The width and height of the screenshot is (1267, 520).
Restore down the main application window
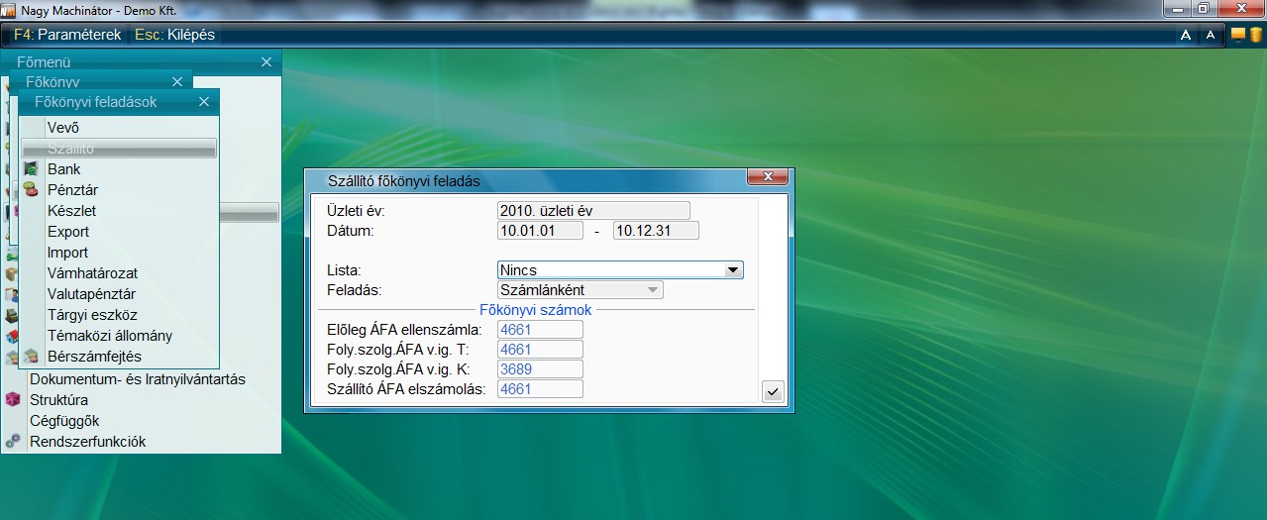pos(1203,8)
